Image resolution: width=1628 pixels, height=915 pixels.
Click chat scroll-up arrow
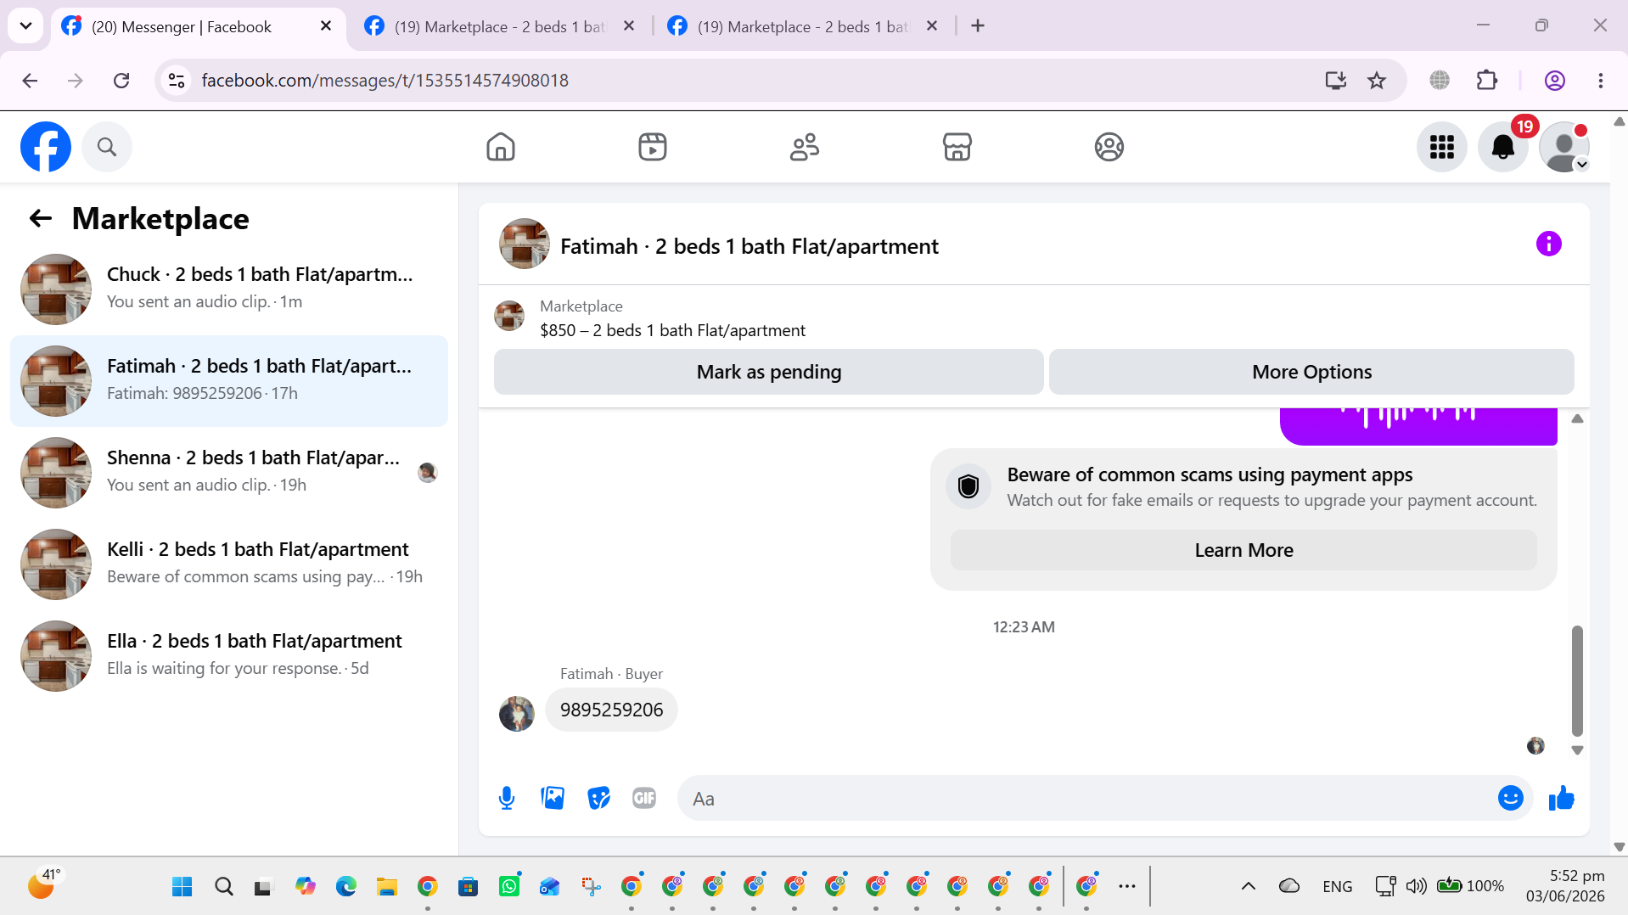pos(1577,418)
